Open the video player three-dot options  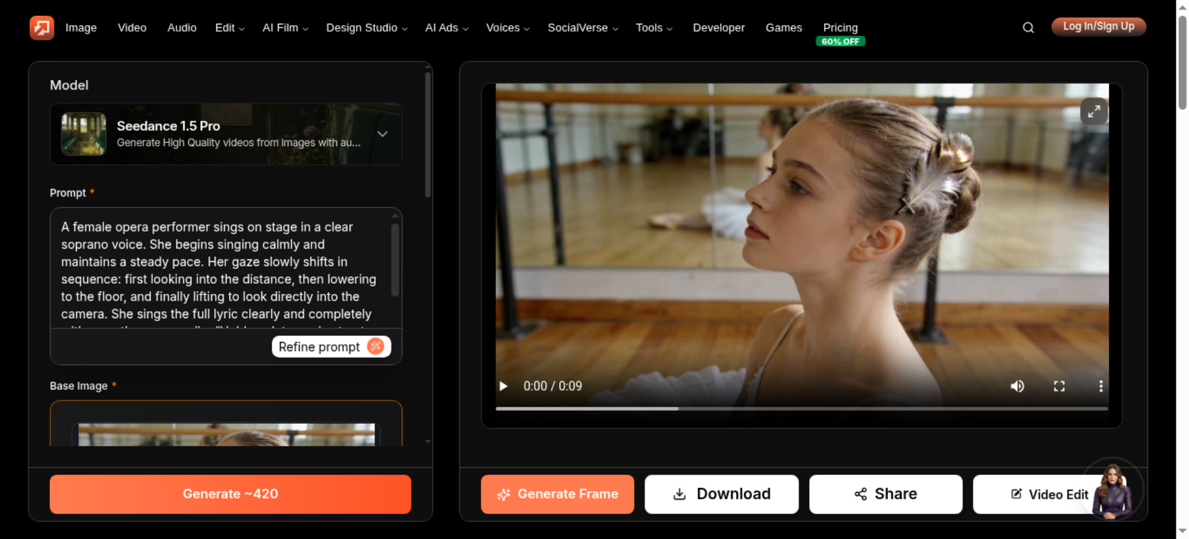click(x=1100, y=386)
